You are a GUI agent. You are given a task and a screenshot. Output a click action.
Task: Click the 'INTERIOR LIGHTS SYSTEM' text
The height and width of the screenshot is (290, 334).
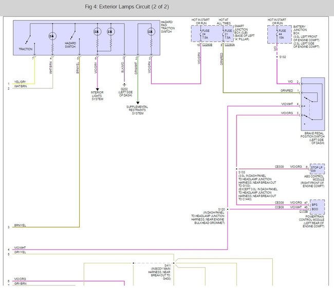tap(97, 96)
